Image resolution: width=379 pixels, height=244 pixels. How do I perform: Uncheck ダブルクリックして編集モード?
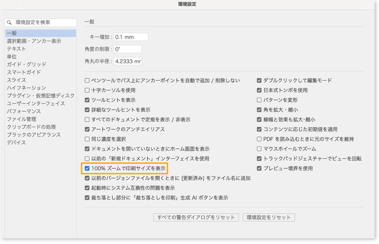tap(259, 80)
